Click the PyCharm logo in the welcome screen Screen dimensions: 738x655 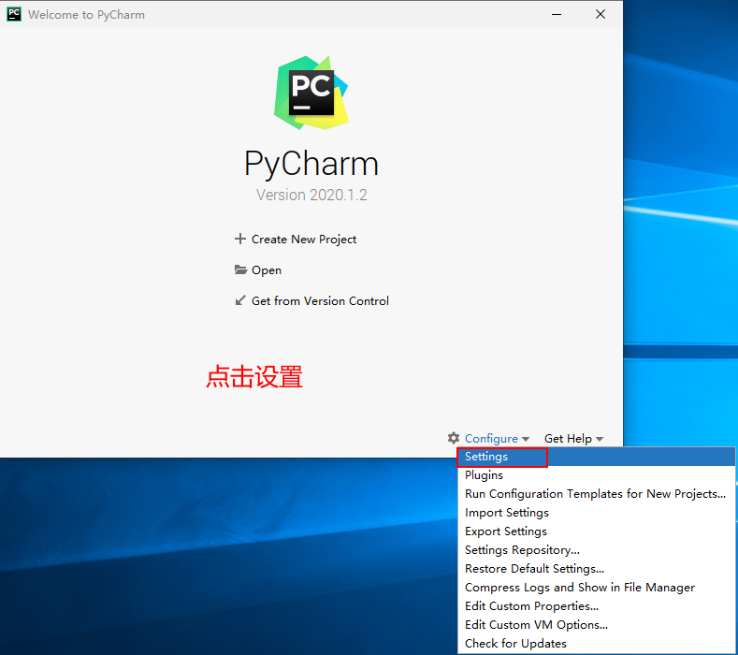(311, 93)
